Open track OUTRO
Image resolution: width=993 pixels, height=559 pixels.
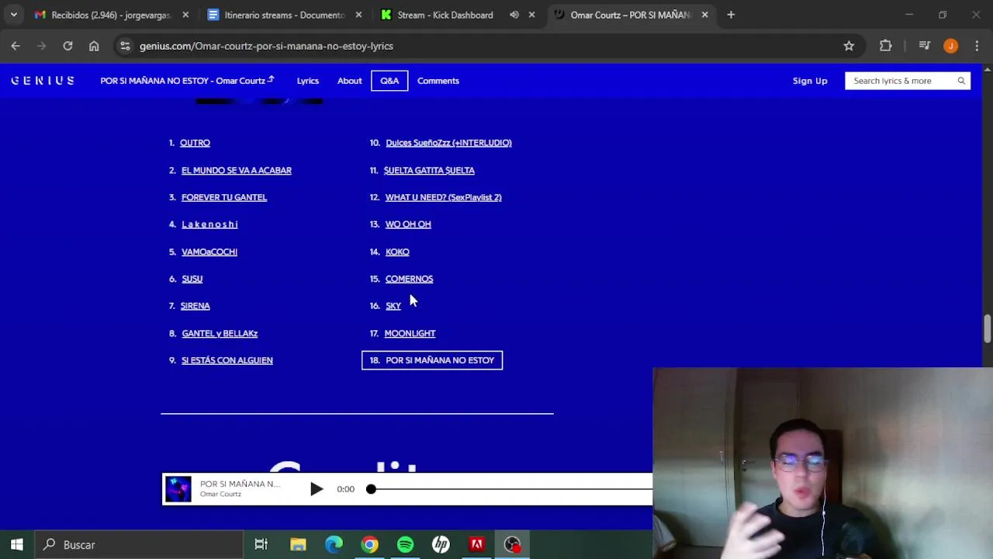[195, 143]
